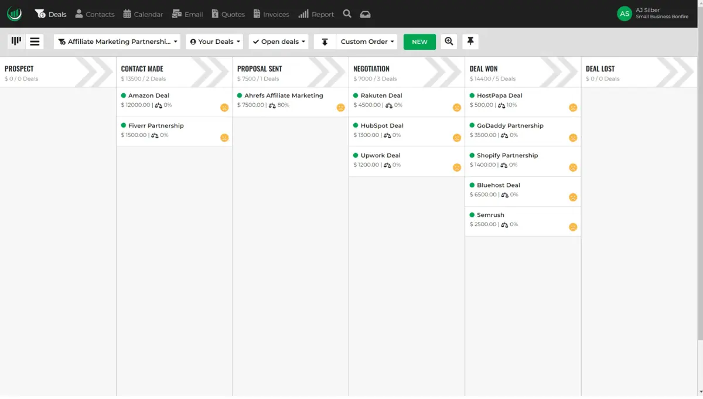Screen dimensions: 703x399
Task: Switch to kanban board view
Action: click(16, 42)
